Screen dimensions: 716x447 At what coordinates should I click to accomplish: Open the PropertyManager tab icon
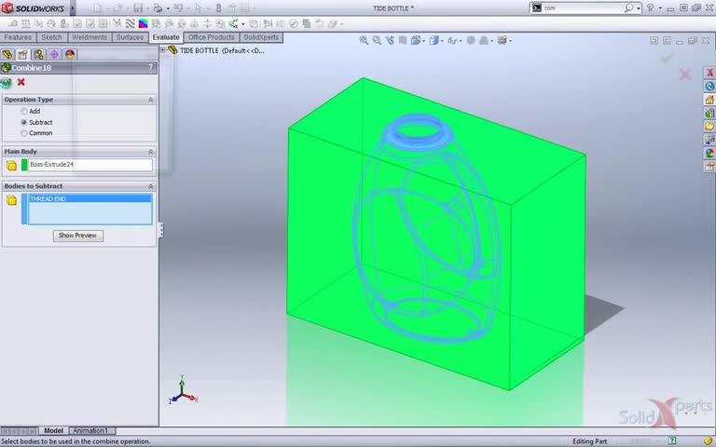tap(22, 54)
